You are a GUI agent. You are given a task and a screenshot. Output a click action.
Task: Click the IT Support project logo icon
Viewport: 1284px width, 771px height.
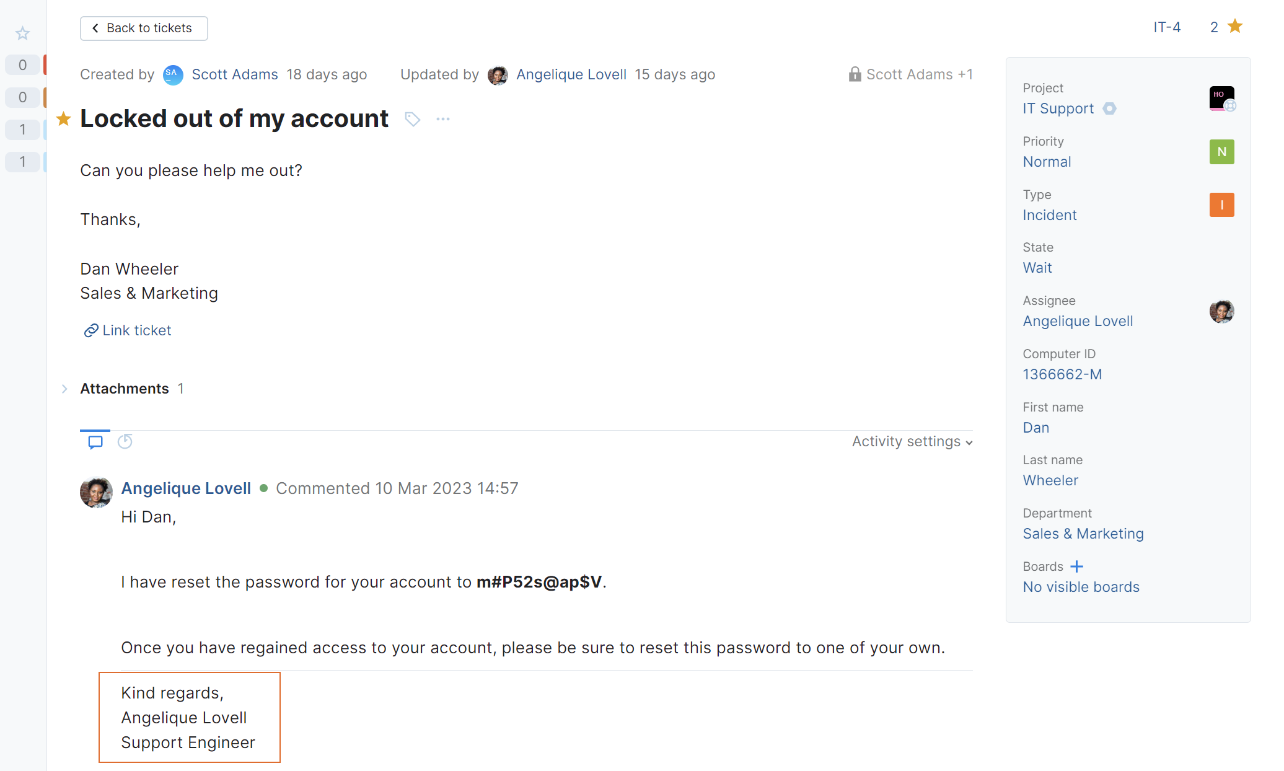click(x=1221, y=98)
